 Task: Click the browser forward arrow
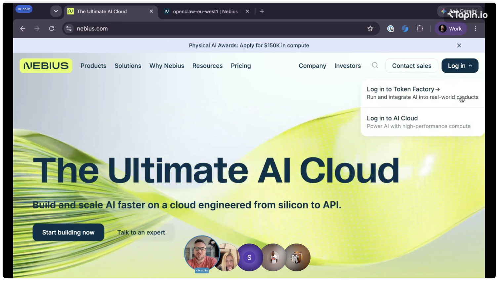pyautogui.click(x=37, y=29)
